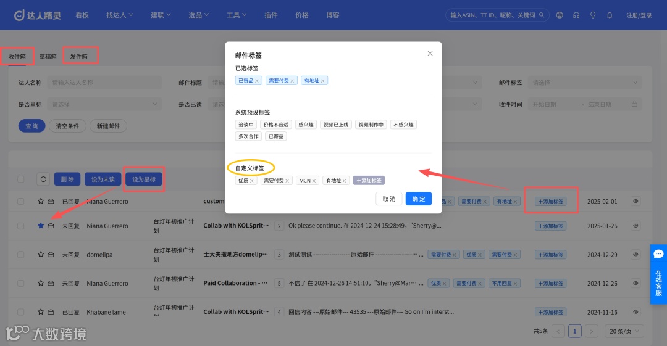Unstar the 2025-01-26 Niana Guerrero email
Viewport: 667px width, 346px height.
[41, 226]
